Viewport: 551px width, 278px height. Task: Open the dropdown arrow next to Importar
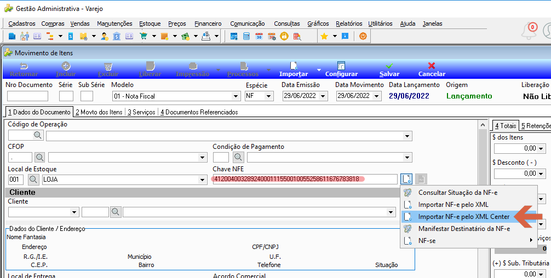point(319,70)
